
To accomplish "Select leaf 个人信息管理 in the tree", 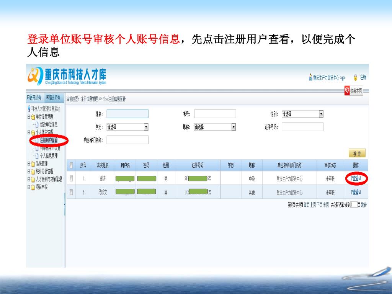I will 49,156.
